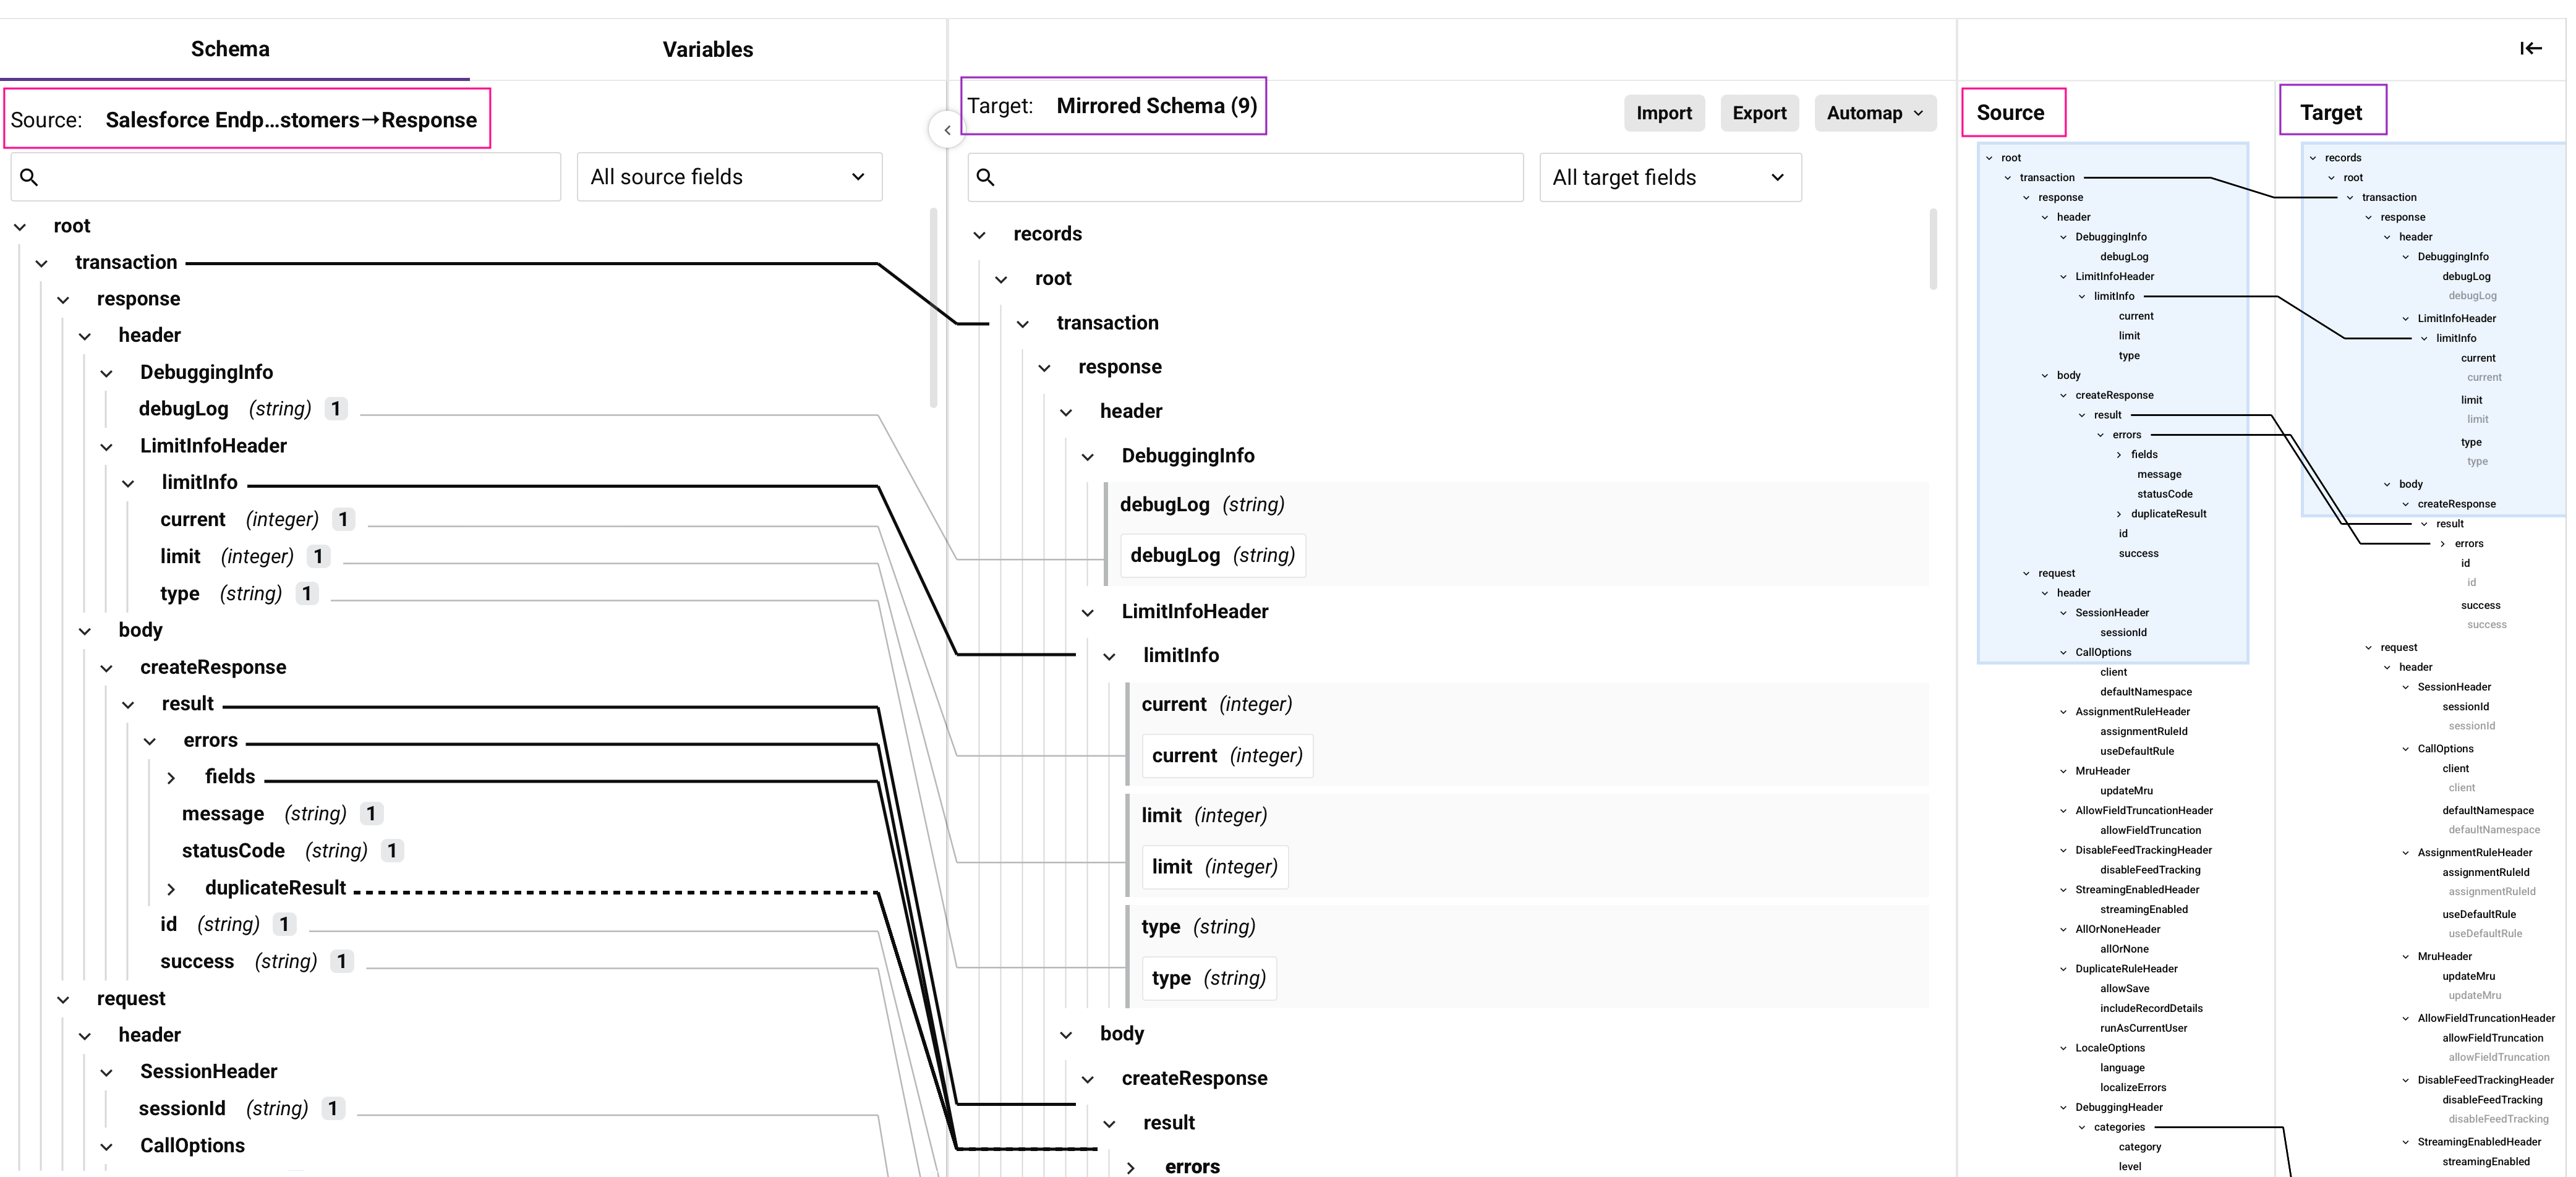Click the search icon in the source schema panel
Screen dimensions: 2576x1177
point(29,176)
